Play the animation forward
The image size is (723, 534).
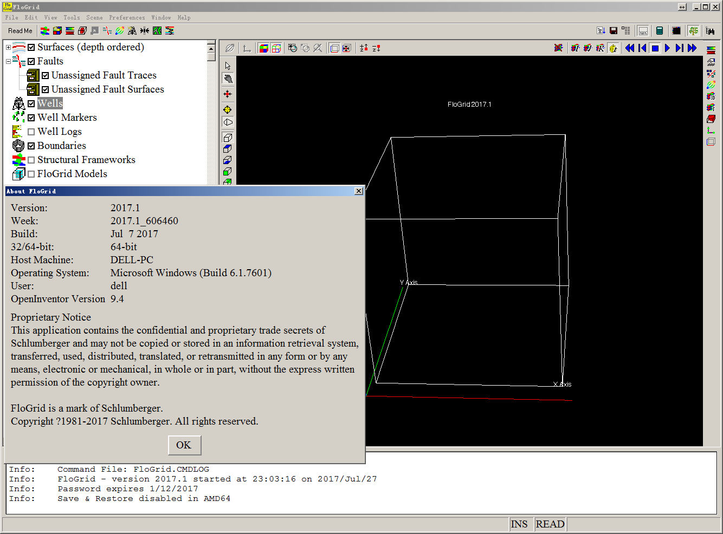pyautogui.click(x=667, y=48)
